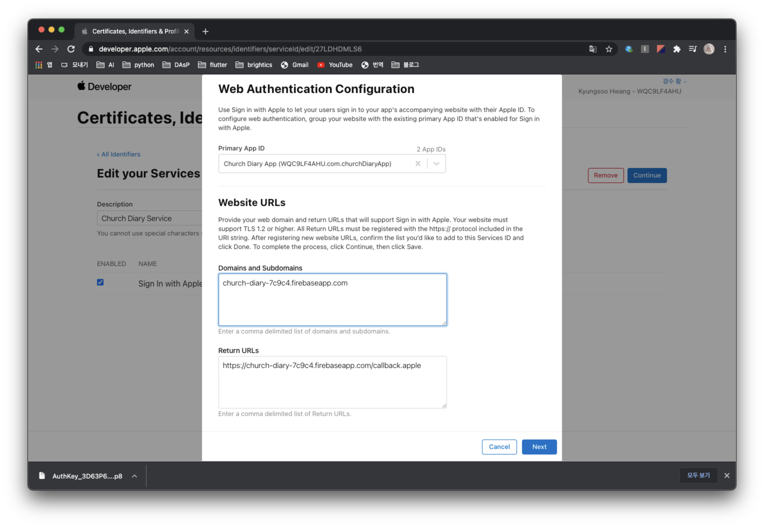The image size is (764, 527).
Task: Close the downloads bar
Action: [x=727, y=475]
